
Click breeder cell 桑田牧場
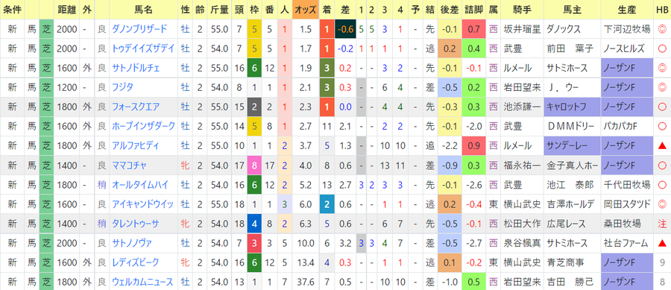[x=626, y=224]
